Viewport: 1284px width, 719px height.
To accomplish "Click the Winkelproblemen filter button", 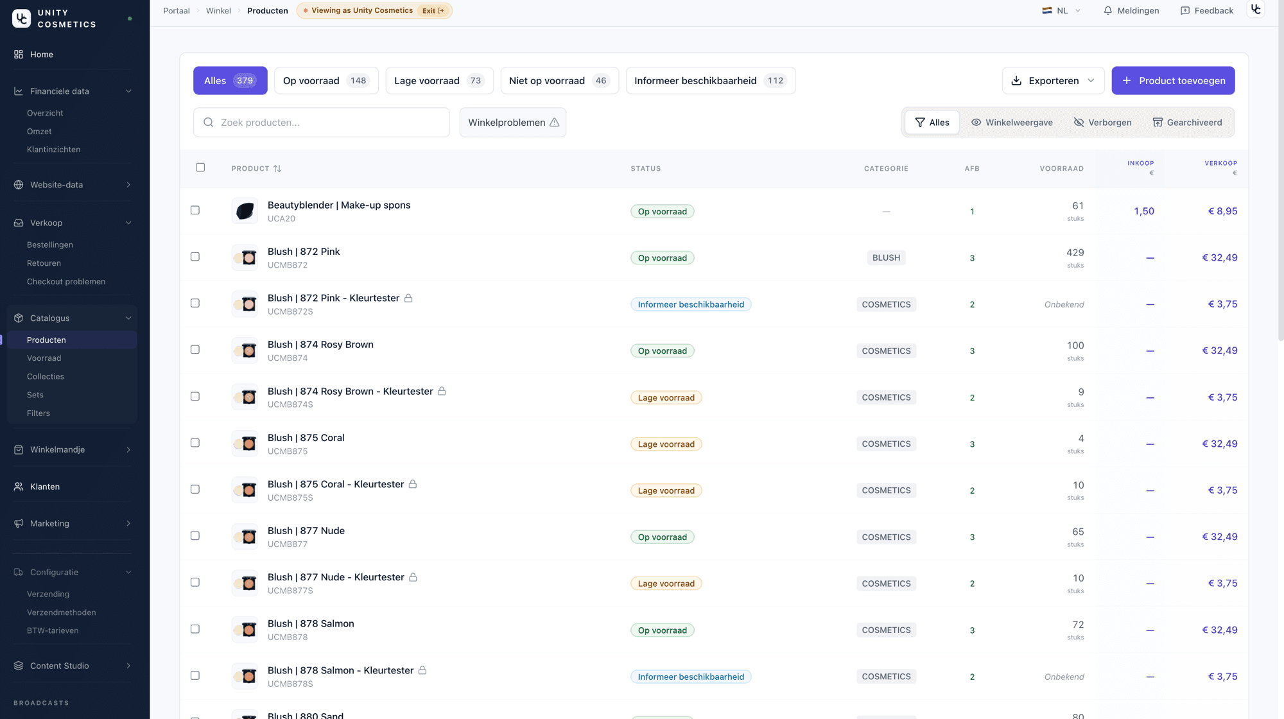I will click(x=513, y=123).
